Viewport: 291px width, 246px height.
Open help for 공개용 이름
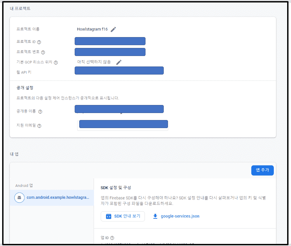(40, 112)
